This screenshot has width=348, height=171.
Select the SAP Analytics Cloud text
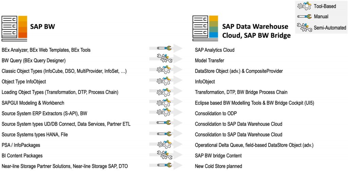215,50
